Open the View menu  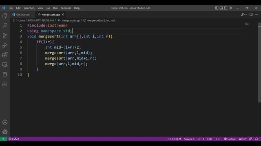[40, 8]
